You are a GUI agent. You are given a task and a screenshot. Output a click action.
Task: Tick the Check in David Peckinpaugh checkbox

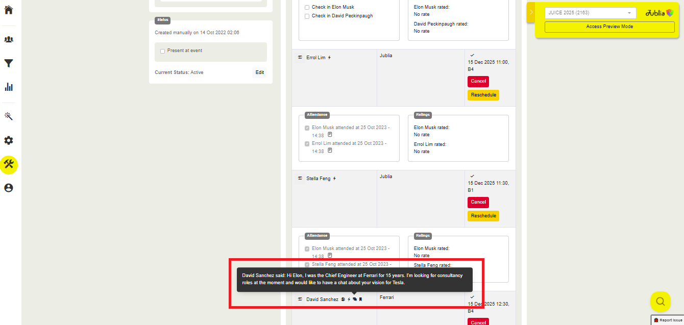point(307,16)
